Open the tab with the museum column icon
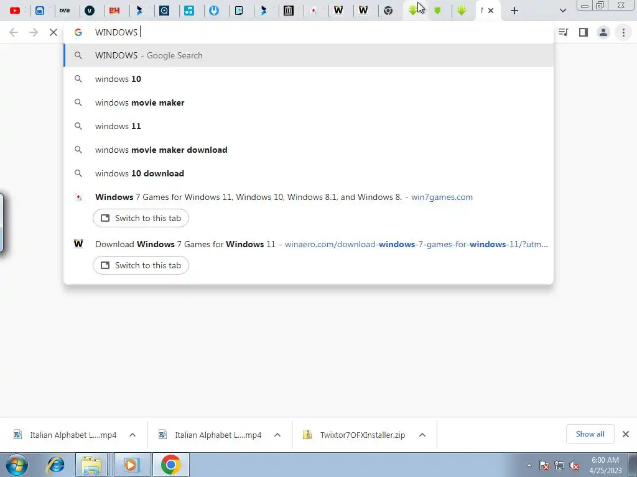 pos(289,11)
